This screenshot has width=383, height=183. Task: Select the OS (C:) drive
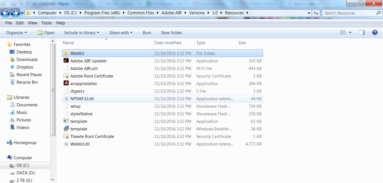tap(23, 165)
